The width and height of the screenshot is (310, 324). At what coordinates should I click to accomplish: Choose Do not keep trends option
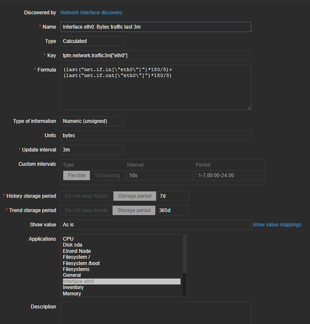[x=86, y=210]
